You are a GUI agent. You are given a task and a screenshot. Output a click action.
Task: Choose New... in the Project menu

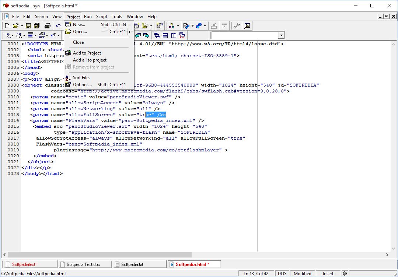(x=99, y=25)
